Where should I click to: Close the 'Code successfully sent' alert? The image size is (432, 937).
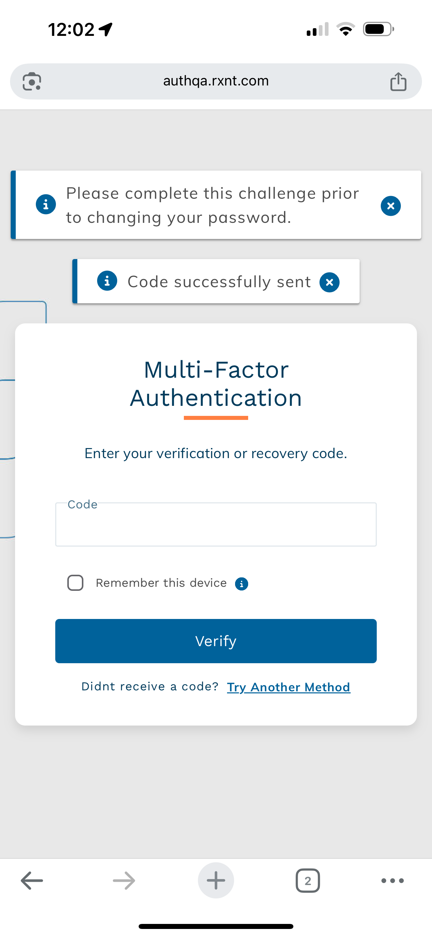(x=330, y=282)
